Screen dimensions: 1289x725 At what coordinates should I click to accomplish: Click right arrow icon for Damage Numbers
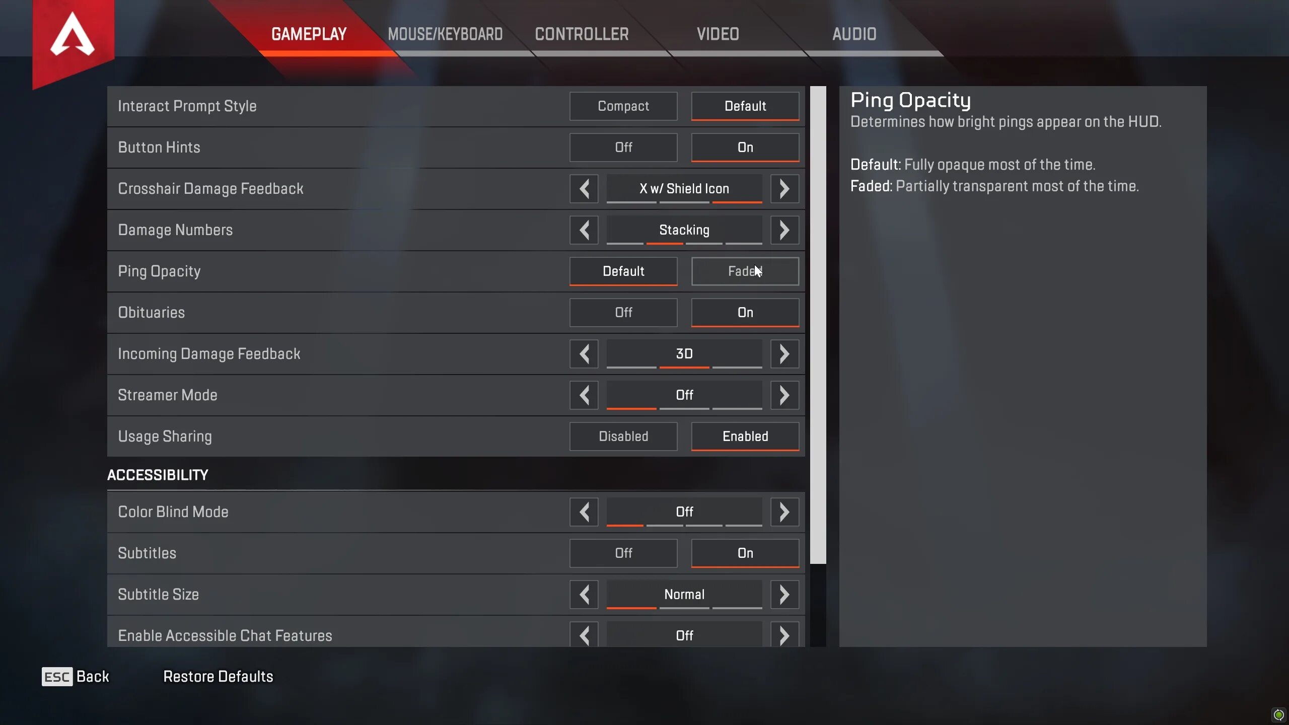783,229
